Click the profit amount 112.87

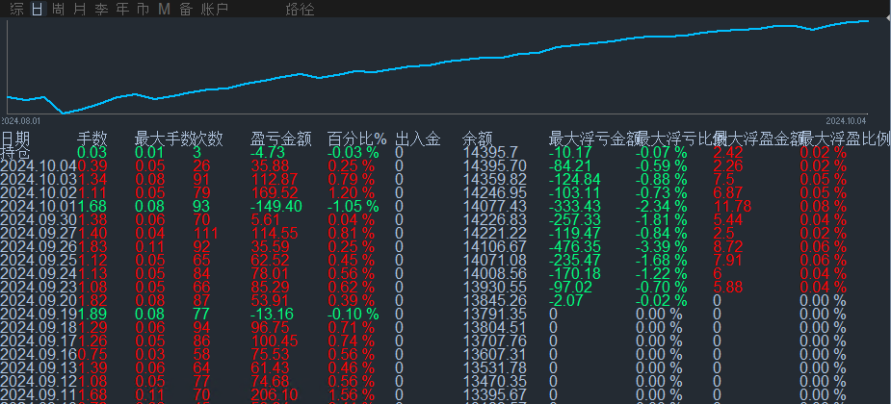(x=274, y=179)
